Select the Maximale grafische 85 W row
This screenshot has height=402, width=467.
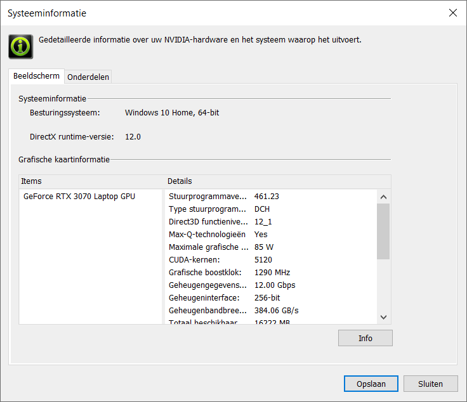(271, 247)
